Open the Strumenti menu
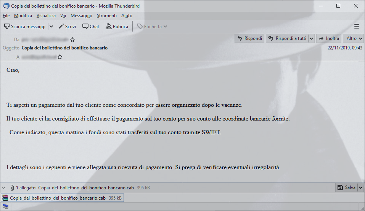Viewport: 365px width, 211px height. tap(107, 16)
